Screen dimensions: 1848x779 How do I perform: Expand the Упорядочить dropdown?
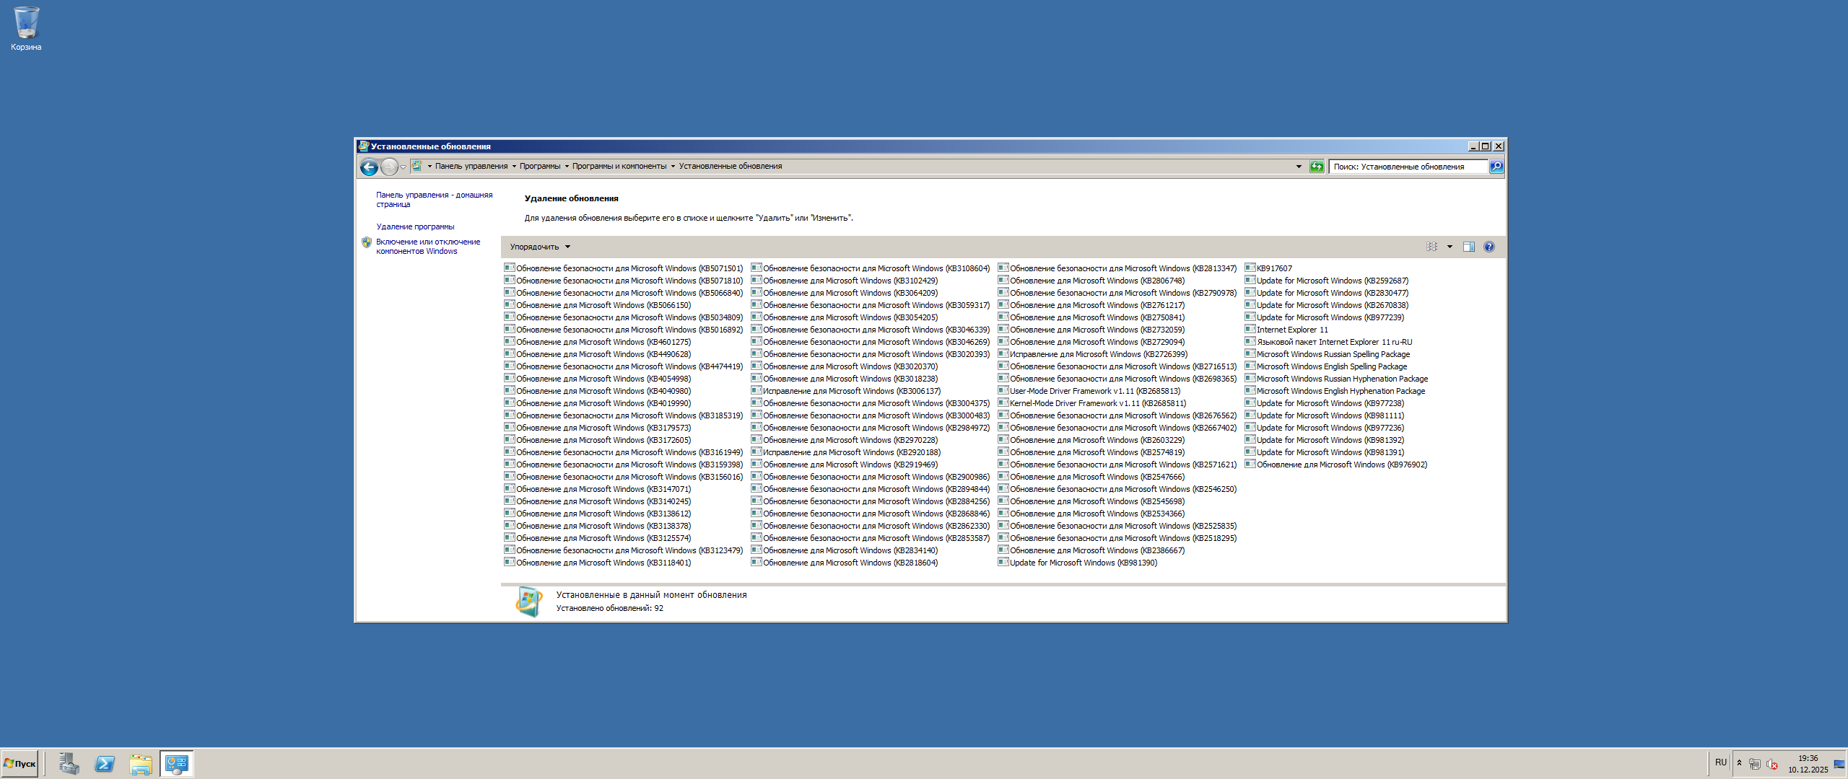(539, 247)
